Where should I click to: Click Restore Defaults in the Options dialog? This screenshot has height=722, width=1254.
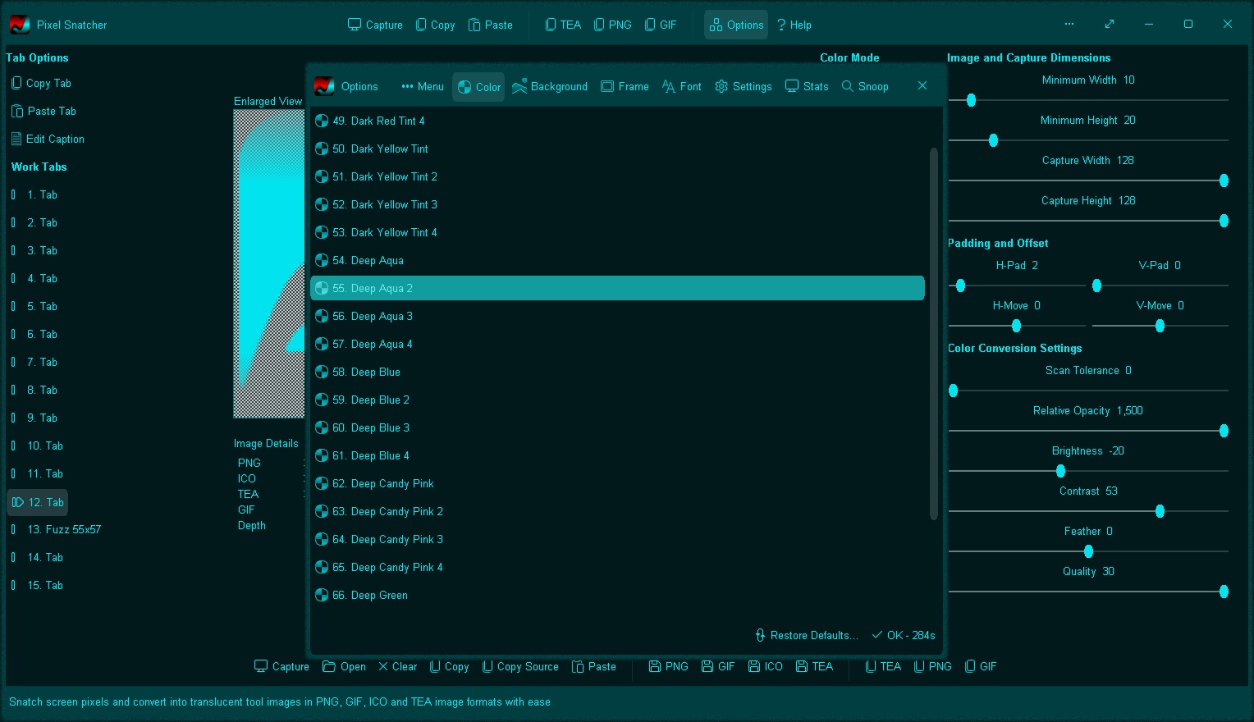(806, 635)
